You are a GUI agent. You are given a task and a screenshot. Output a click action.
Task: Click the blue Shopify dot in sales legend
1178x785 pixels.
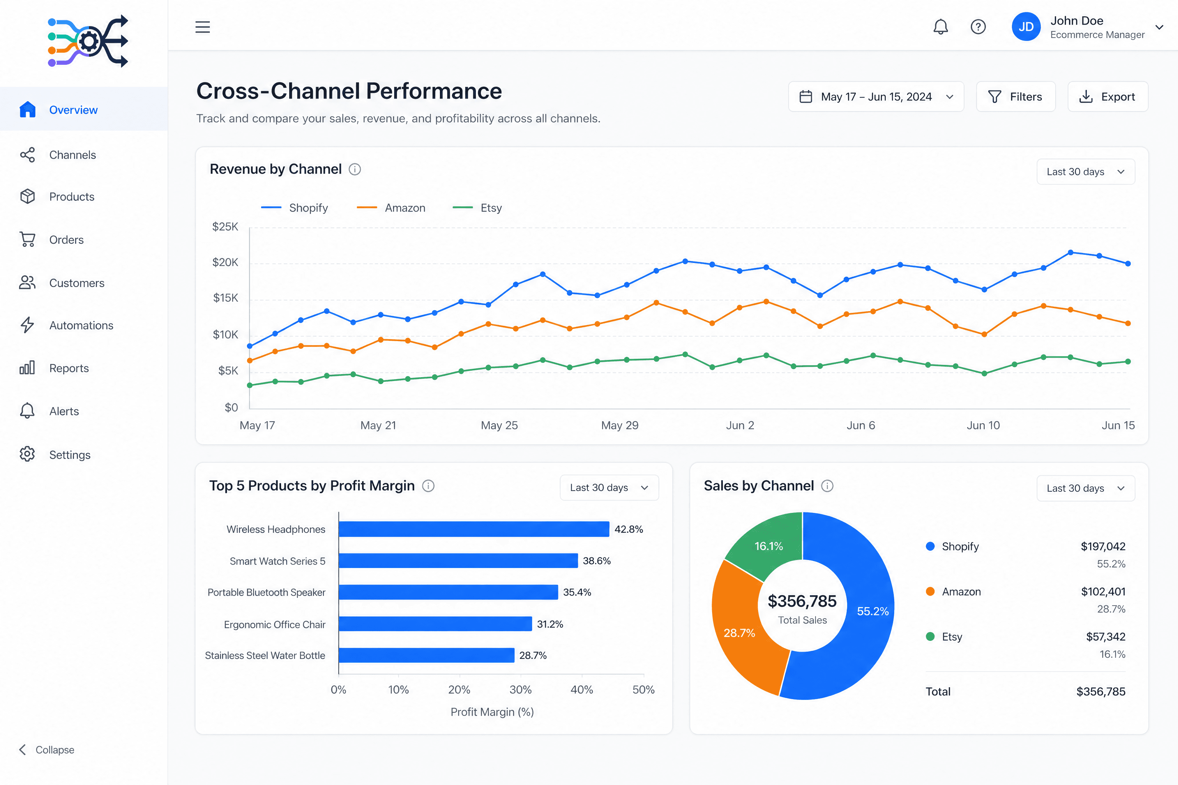click(930, 546)
